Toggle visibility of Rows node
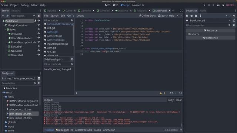Viewport: 237px width, 133px height. pyautogui.click(x=39, y=29)
